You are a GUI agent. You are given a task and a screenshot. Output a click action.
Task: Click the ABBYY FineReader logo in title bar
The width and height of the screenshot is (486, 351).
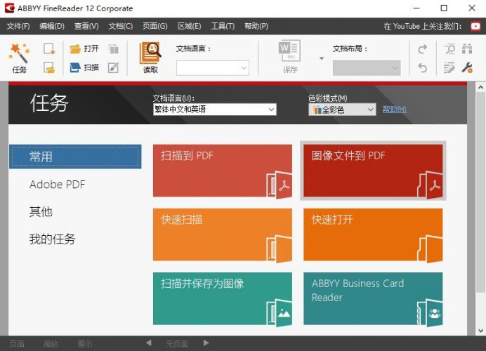9,8
